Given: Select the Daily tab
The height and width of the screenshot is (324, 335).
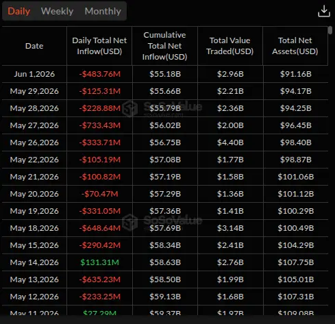Looking at the screenshot, I should (x=19, y=11).
